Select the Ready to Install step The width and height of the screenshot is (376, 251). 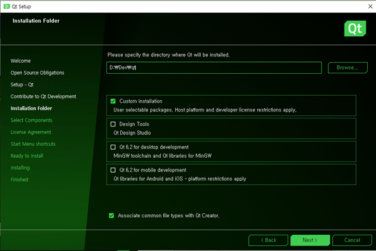27,156
